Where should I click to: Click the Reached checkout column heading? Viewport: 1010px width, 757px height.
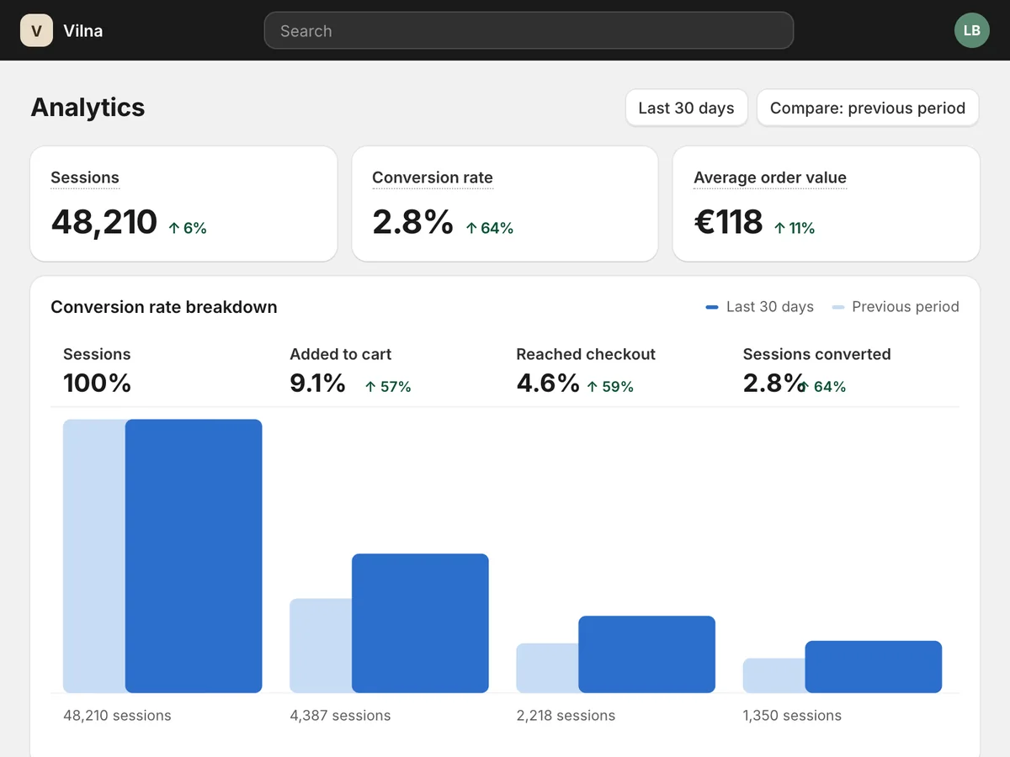[586, 354]
